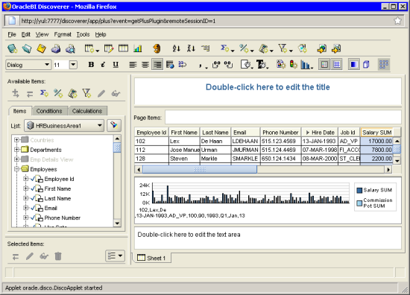Image resolution: width=410 pixels, height=295 pixels.
Task: Align text left
Action: [133, 65]
